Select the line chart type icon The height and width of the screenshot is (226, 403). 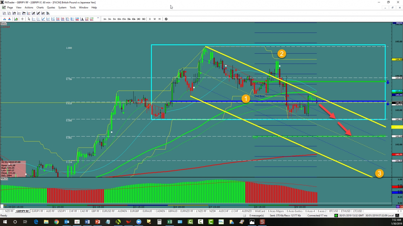pyautogui.click(x=19, y=13)
